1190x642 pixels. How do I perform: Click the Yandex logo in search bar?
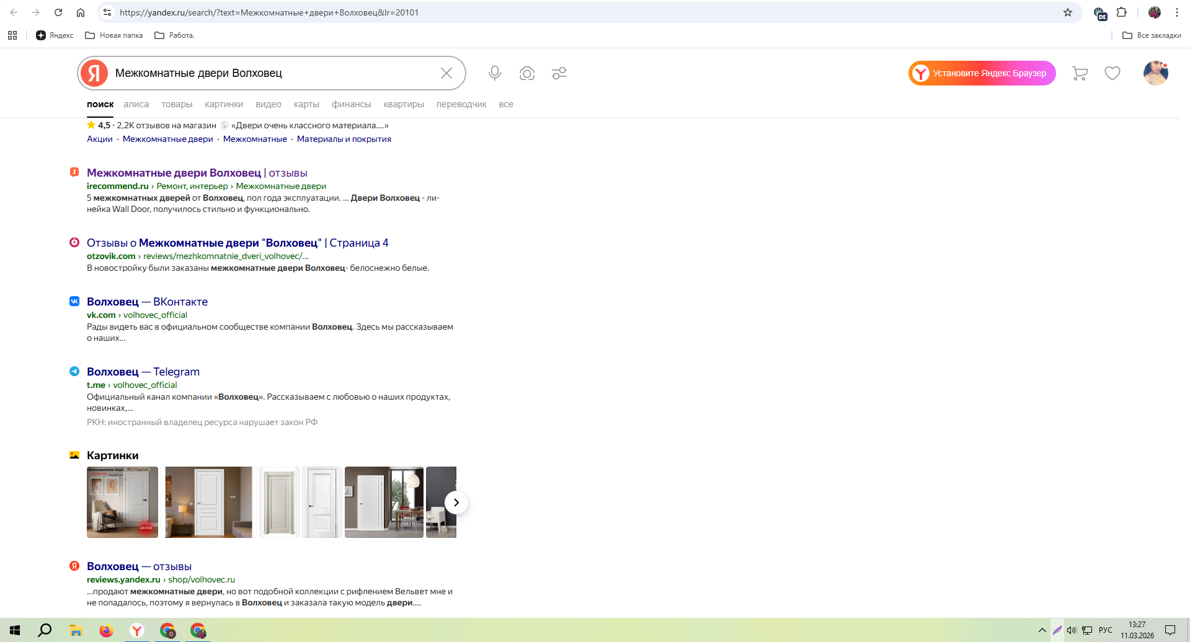click(x=94, y=73)
